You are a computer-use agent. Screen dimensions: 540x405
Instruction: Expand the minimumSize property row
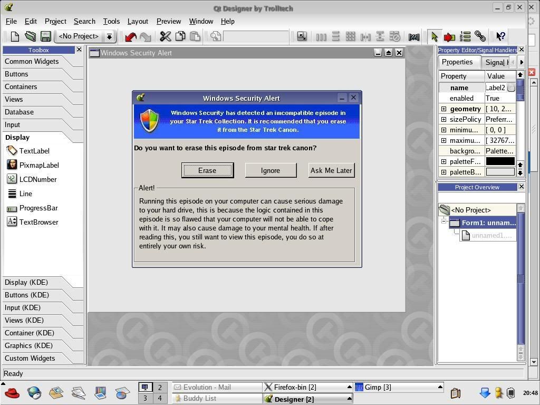tap(443, 130)
